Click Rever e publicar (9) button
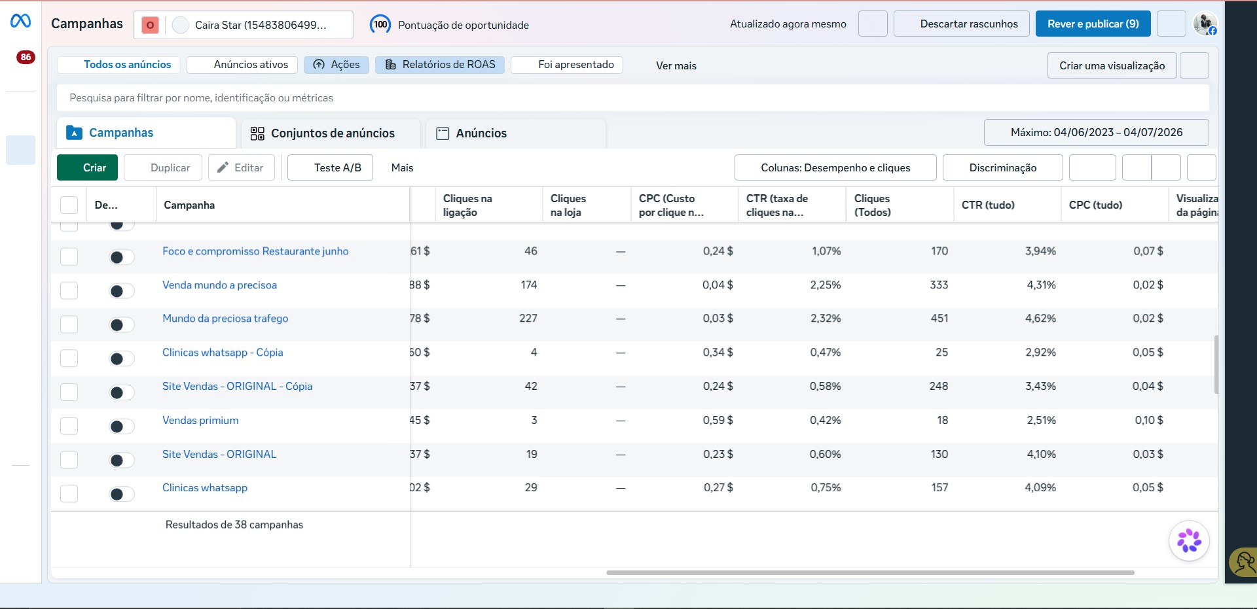Image resolution: width=1257 pixels, height=609 pixels. 1093,24
